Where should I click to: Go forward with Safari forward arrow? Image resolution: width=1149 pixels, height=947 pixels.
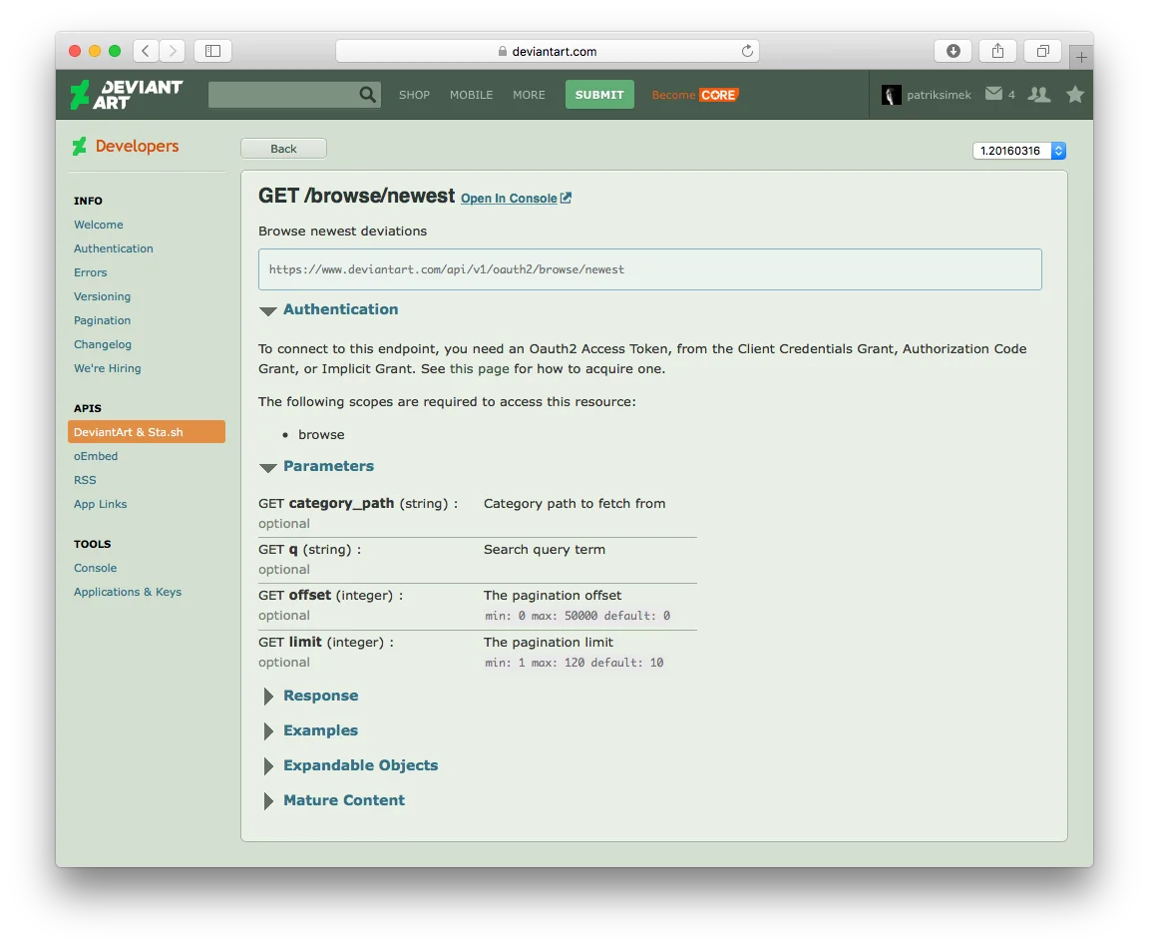tap(173, 51)
